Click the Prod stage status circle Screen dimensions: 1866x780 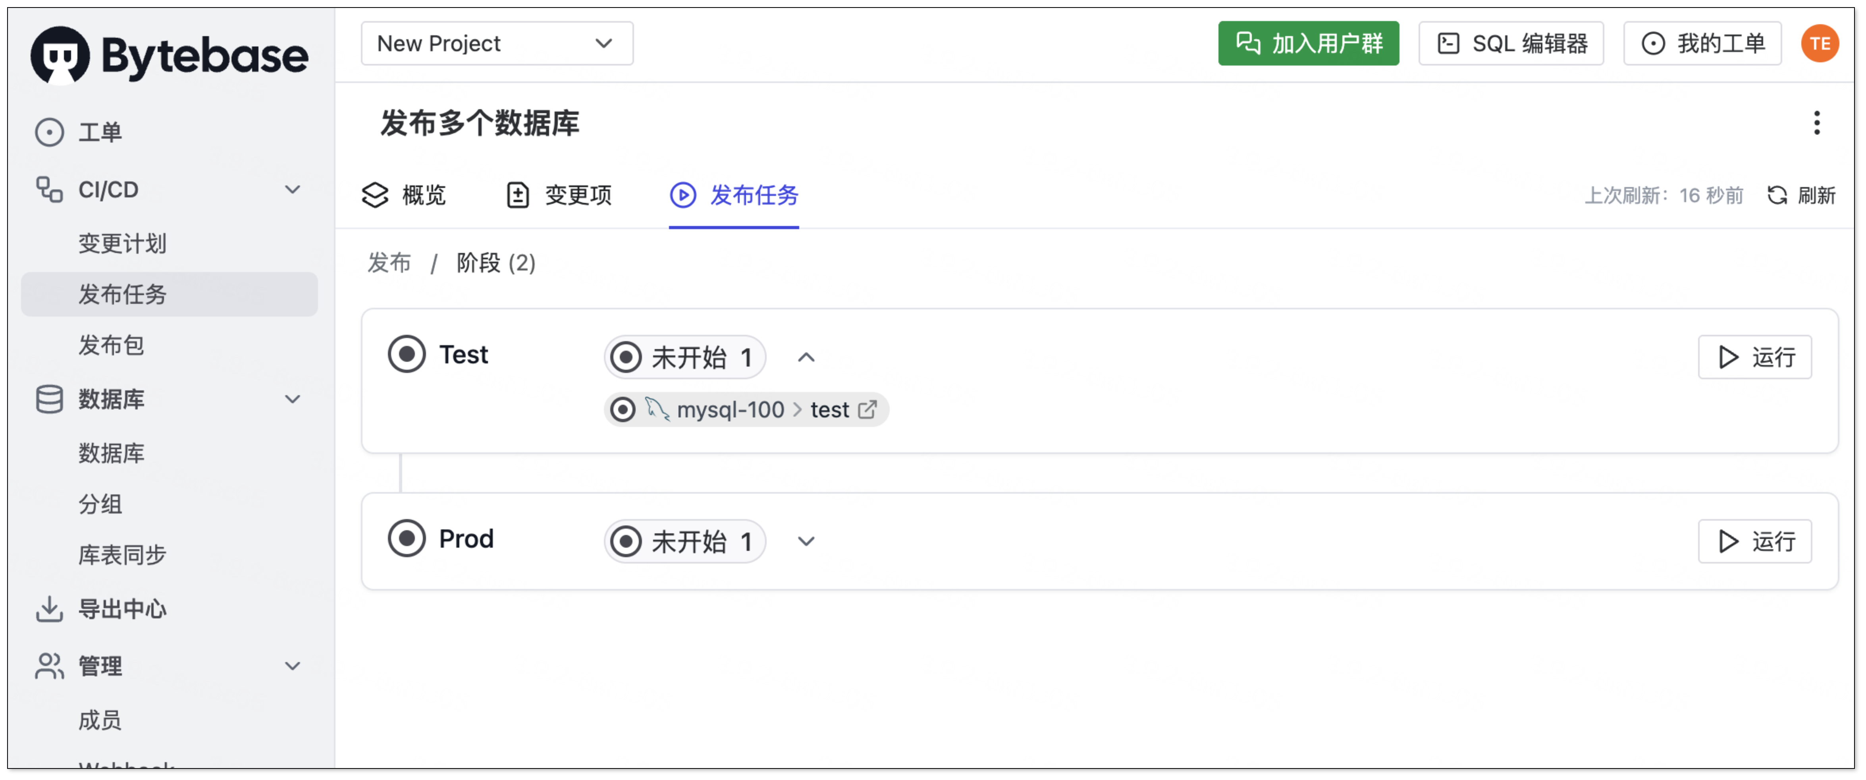tap(407, 539)
